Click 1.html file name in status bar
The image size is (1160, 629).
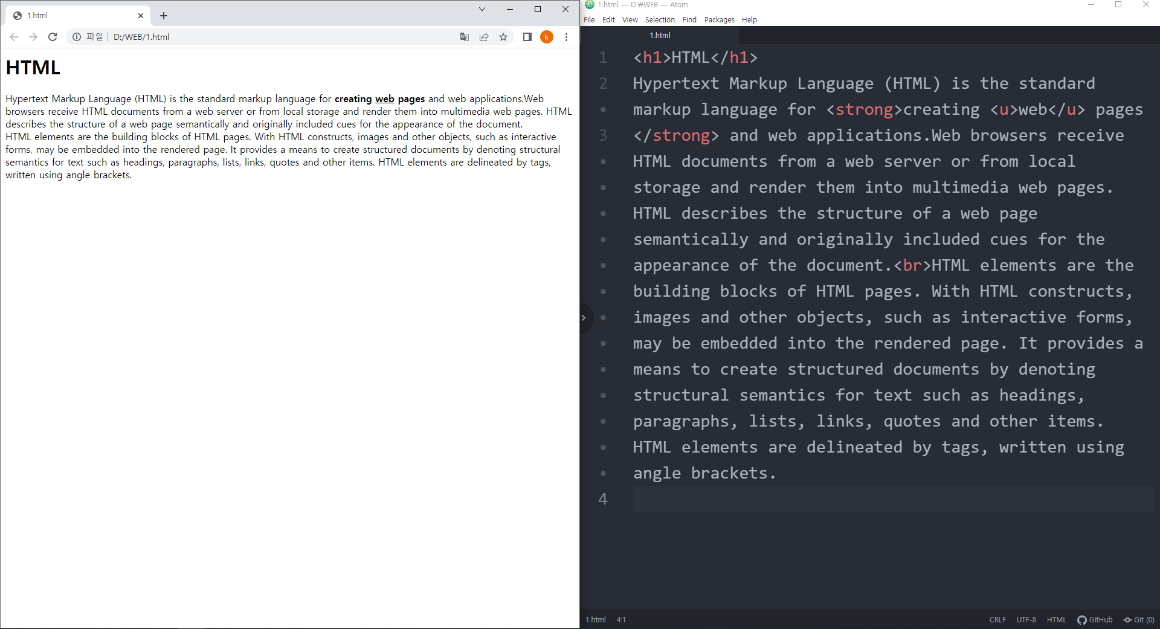coord(596,620)
